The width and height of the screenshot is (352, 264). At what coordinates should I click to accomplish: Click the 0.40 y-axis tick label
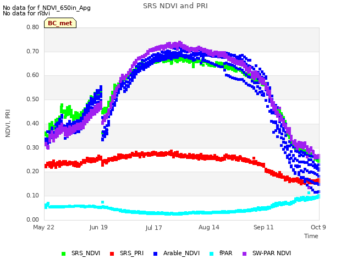[33, 123]
